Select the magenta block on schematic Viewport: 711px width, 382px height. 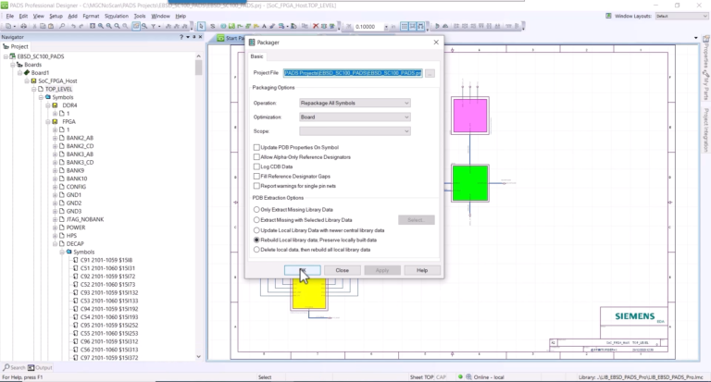click(470, 116)
